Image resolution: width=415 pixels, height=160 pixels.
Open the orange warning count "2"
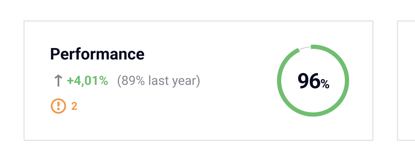click(74, 106)
